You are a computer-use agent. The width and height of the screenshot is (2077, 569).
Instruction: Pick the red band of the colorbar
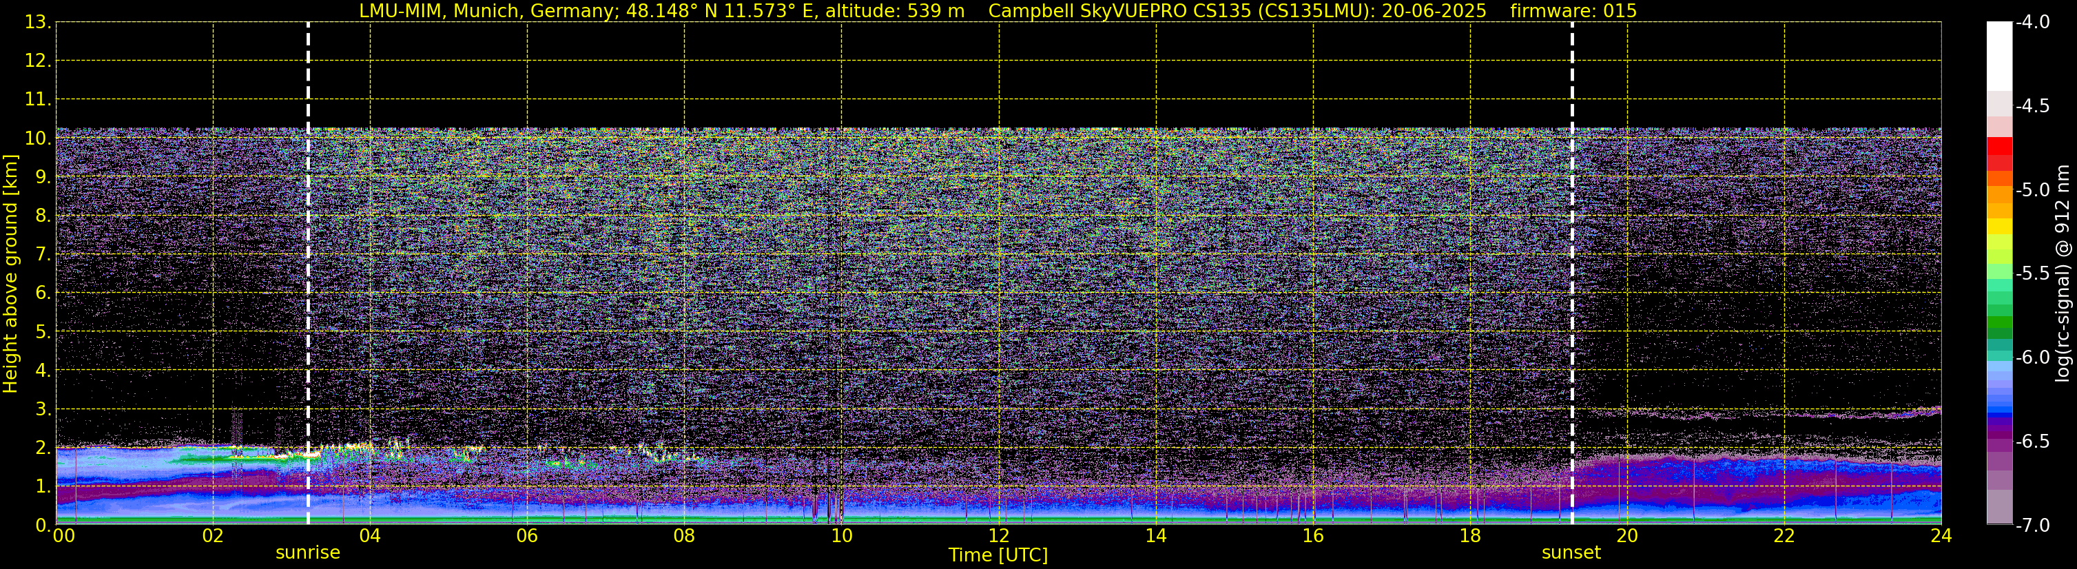tap(1998, 146)
